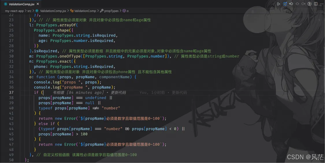
Task: Click 'name' property on line 26
Action: 43,35
